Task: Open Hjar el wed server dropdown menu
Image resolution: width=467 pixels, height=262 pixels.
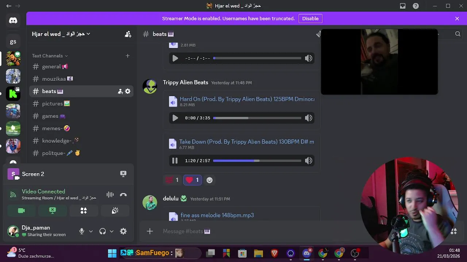Action: click(x=61, y=34)
